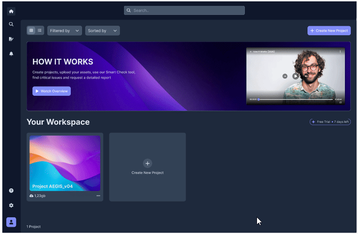Open the Home icon in sidebar
The height and width of the screenshot is (234, 358).
pyautogui.click(x=11, y=11)
